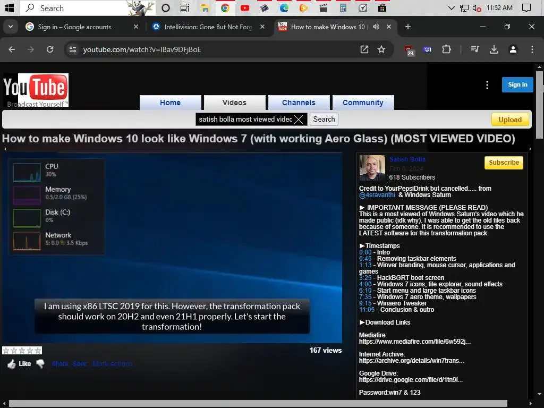Click the open-in-app icon in address bar
The height and width of the screenshot is (408, 544).
point(364,49)
